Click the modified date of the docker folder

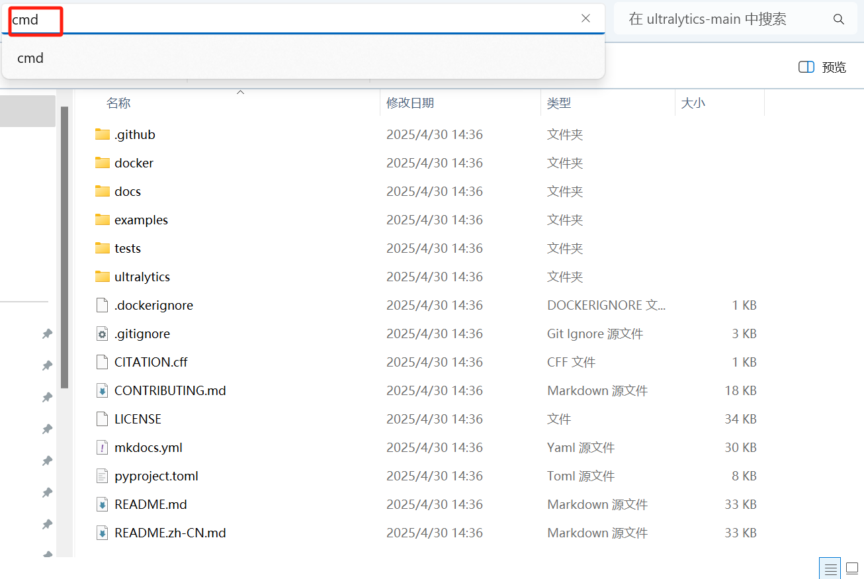coord(435,163)
